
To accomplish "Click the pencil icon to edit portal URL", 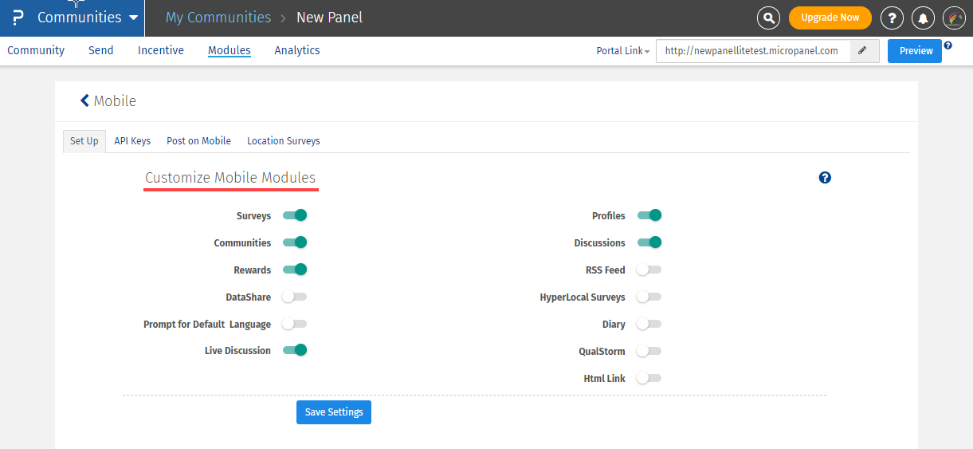I will (862, 51).
